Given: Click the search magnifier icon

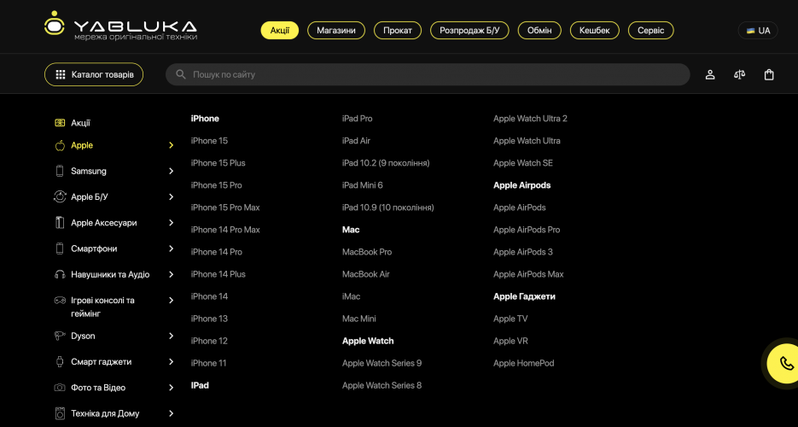Looking at the screenshot, I should [181, 75].
